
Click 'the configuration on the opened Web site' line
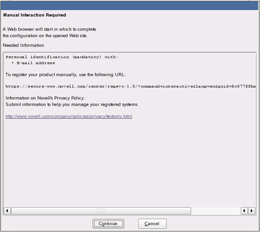pyautogui.click(x=45, y=36)
